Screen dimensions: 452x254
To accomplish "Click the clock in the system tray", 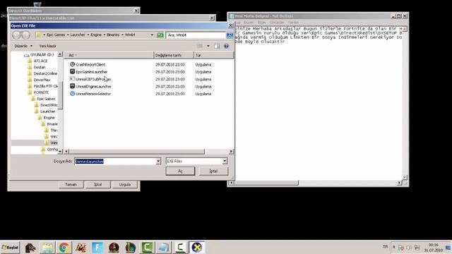I will click(433, 248).
